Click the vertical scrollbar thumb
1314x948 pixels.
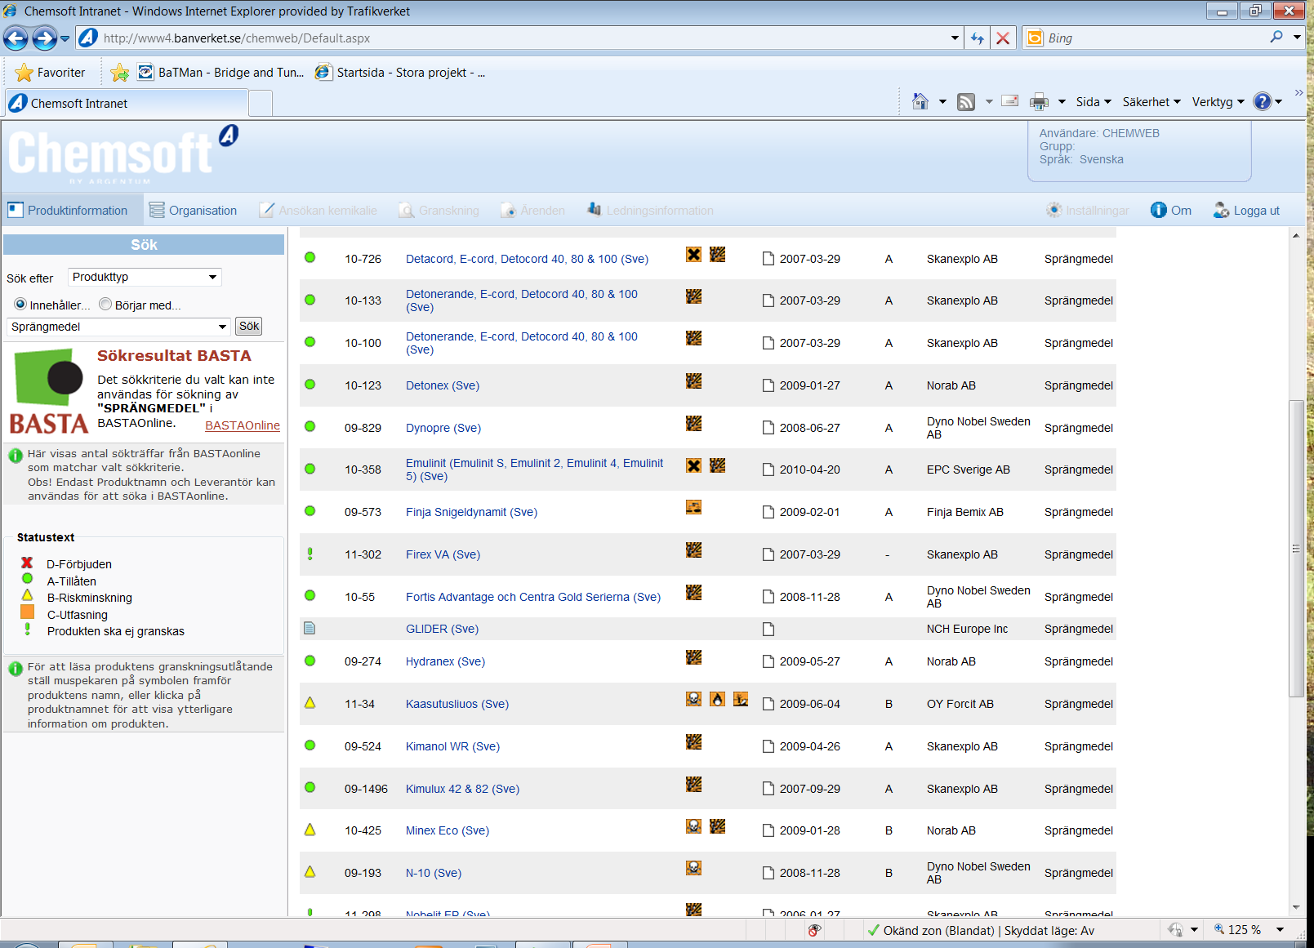(1295, 548)
